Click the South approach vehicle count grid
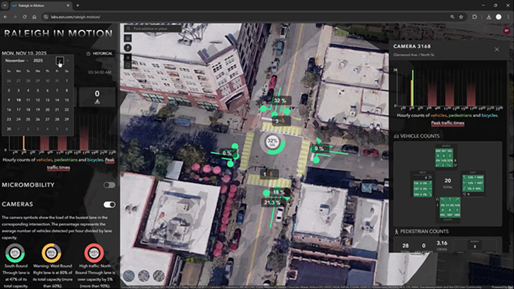 pos(450,207)
